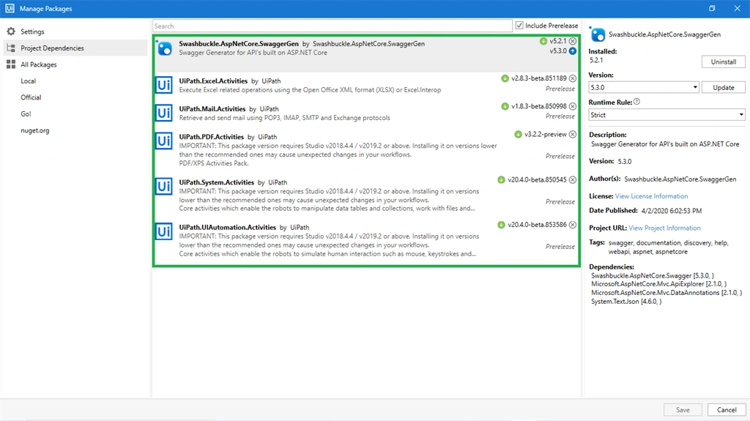Image resolution: width=750 pixels, height=421 pixels.
Task: Click the Save button
Action: pyautogui.click(x=683, y=409)
